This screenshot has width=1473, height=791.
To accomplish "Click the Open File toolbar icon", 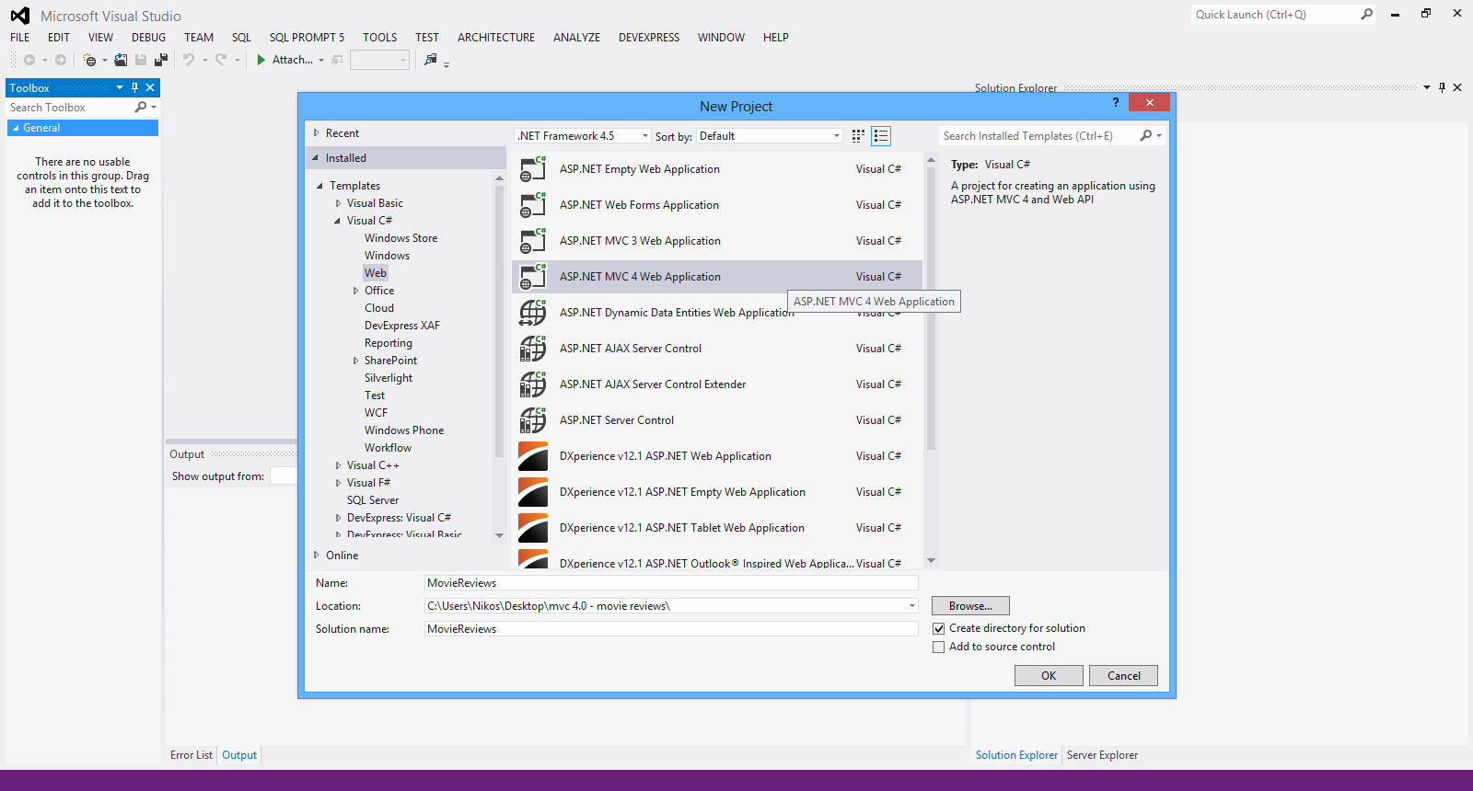I will [121, 60].
